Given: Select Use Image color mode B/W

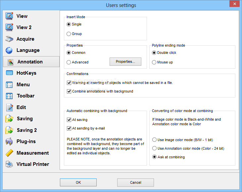Looking at the screenshot, I should 154,140.
